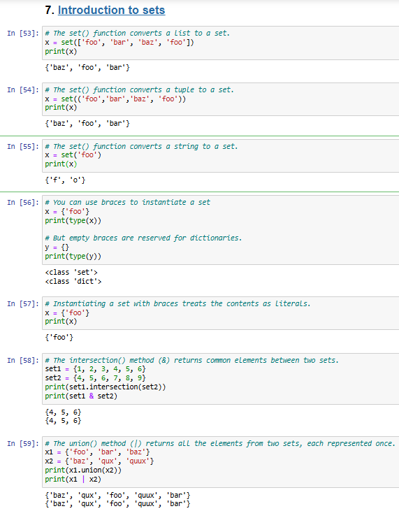Click the line x = set('foo')

point(73,155)
